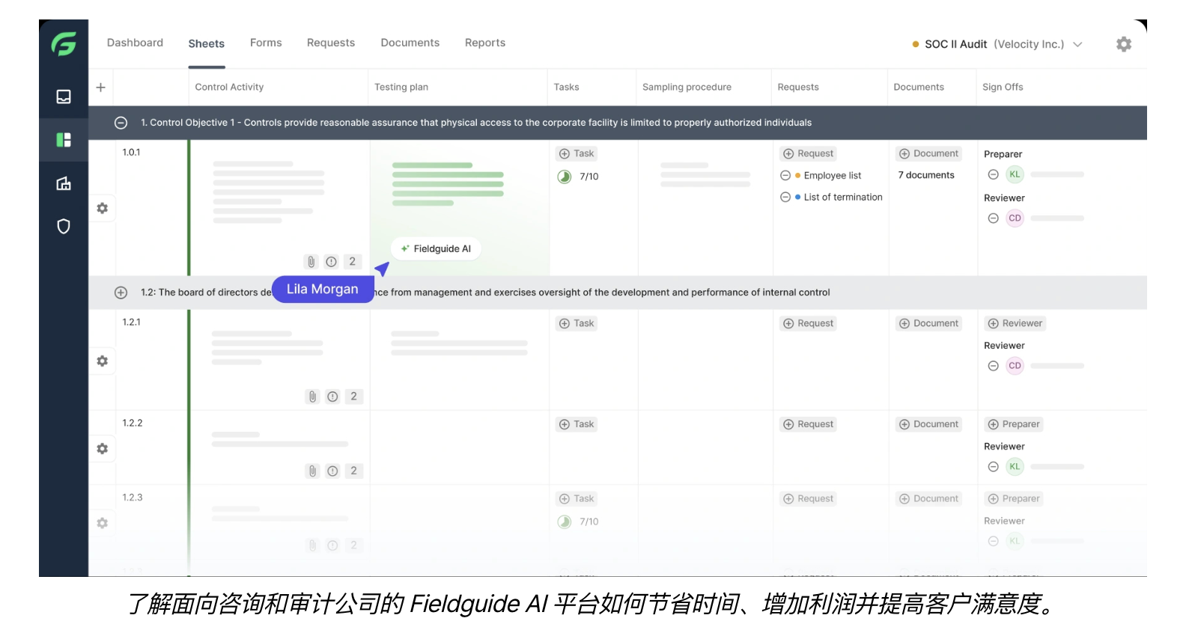Click the Employee list request
The height and width of the screenshot is (633, 1192).
[833, 175]
